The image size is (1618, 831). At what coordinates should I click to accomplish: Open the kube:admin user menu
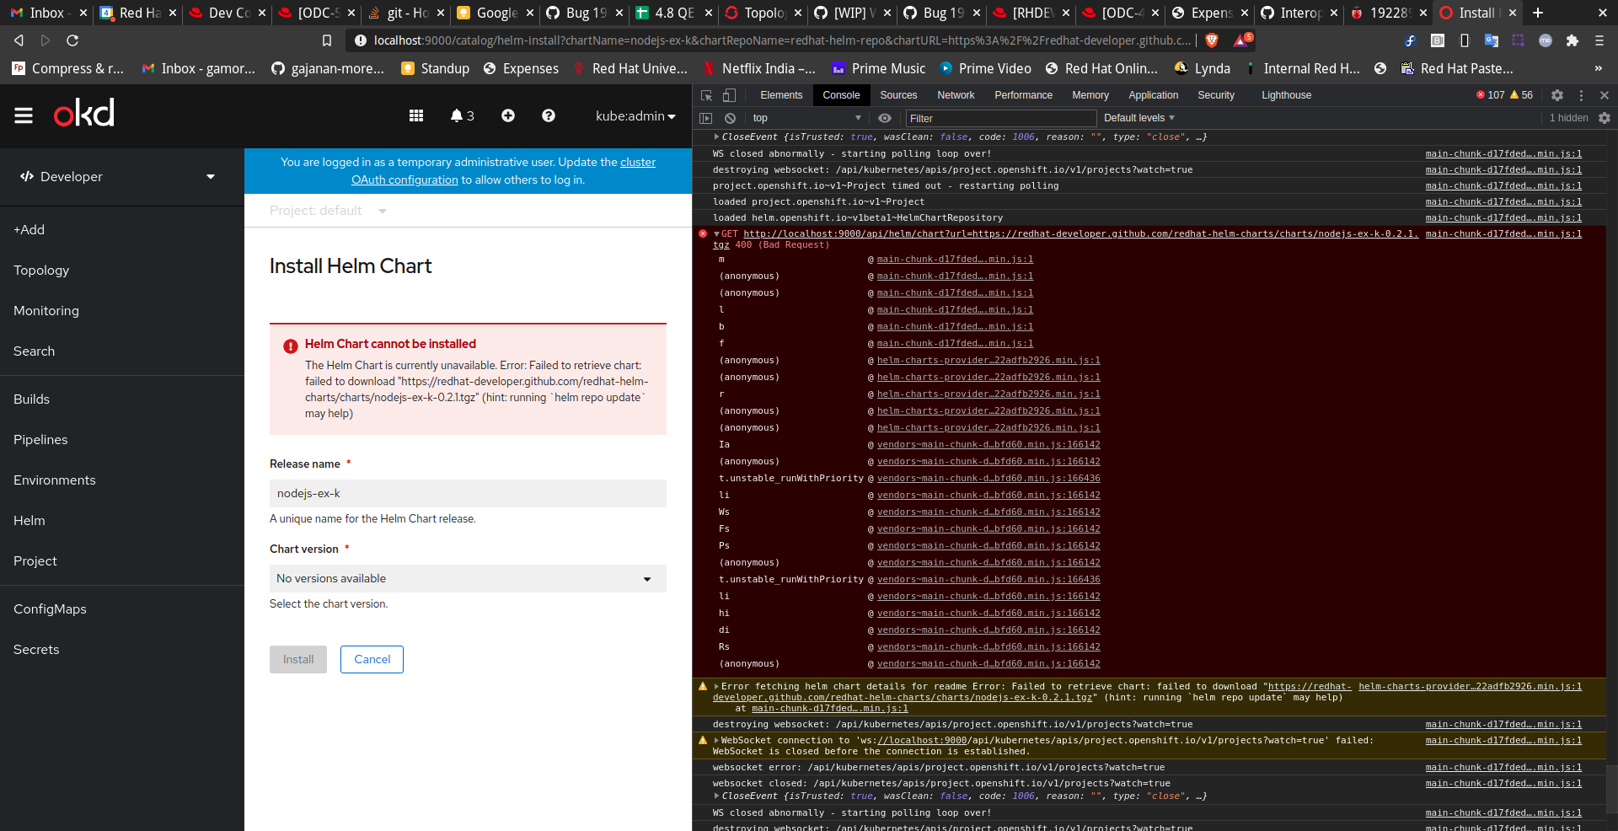pos(635,116)
